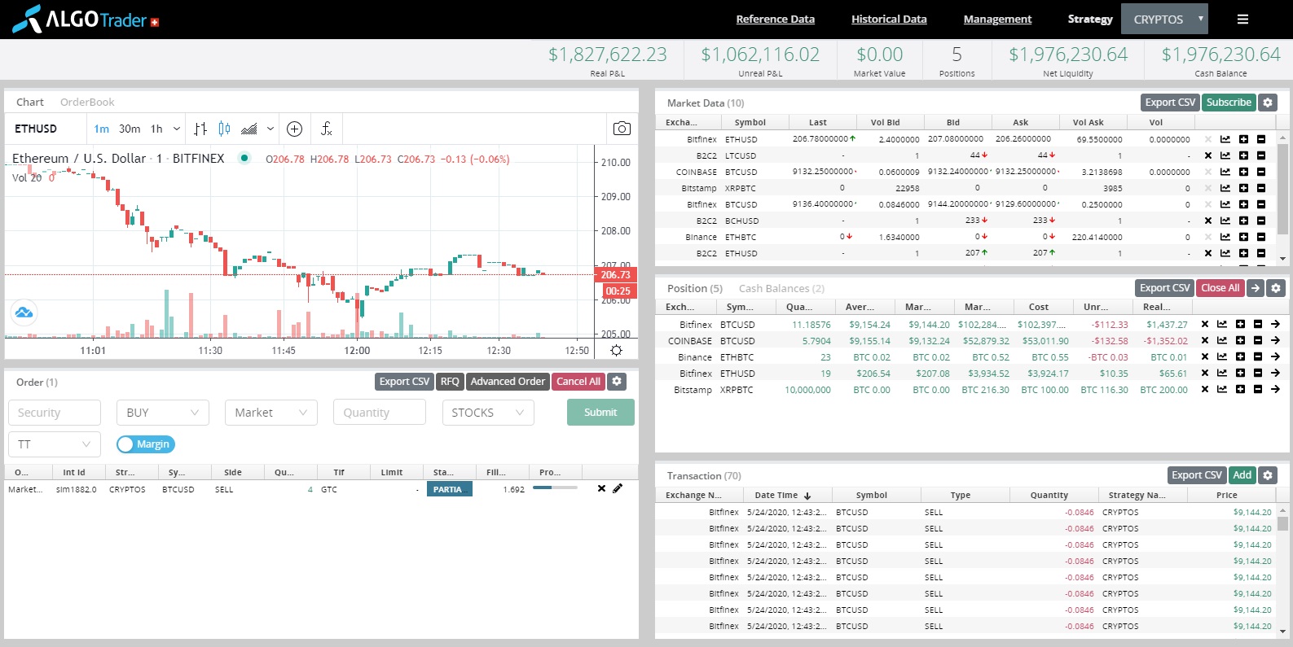The image size is (1293, 647).
Task: Open the Historical Data menu
Action: click(x=889, y=19)
